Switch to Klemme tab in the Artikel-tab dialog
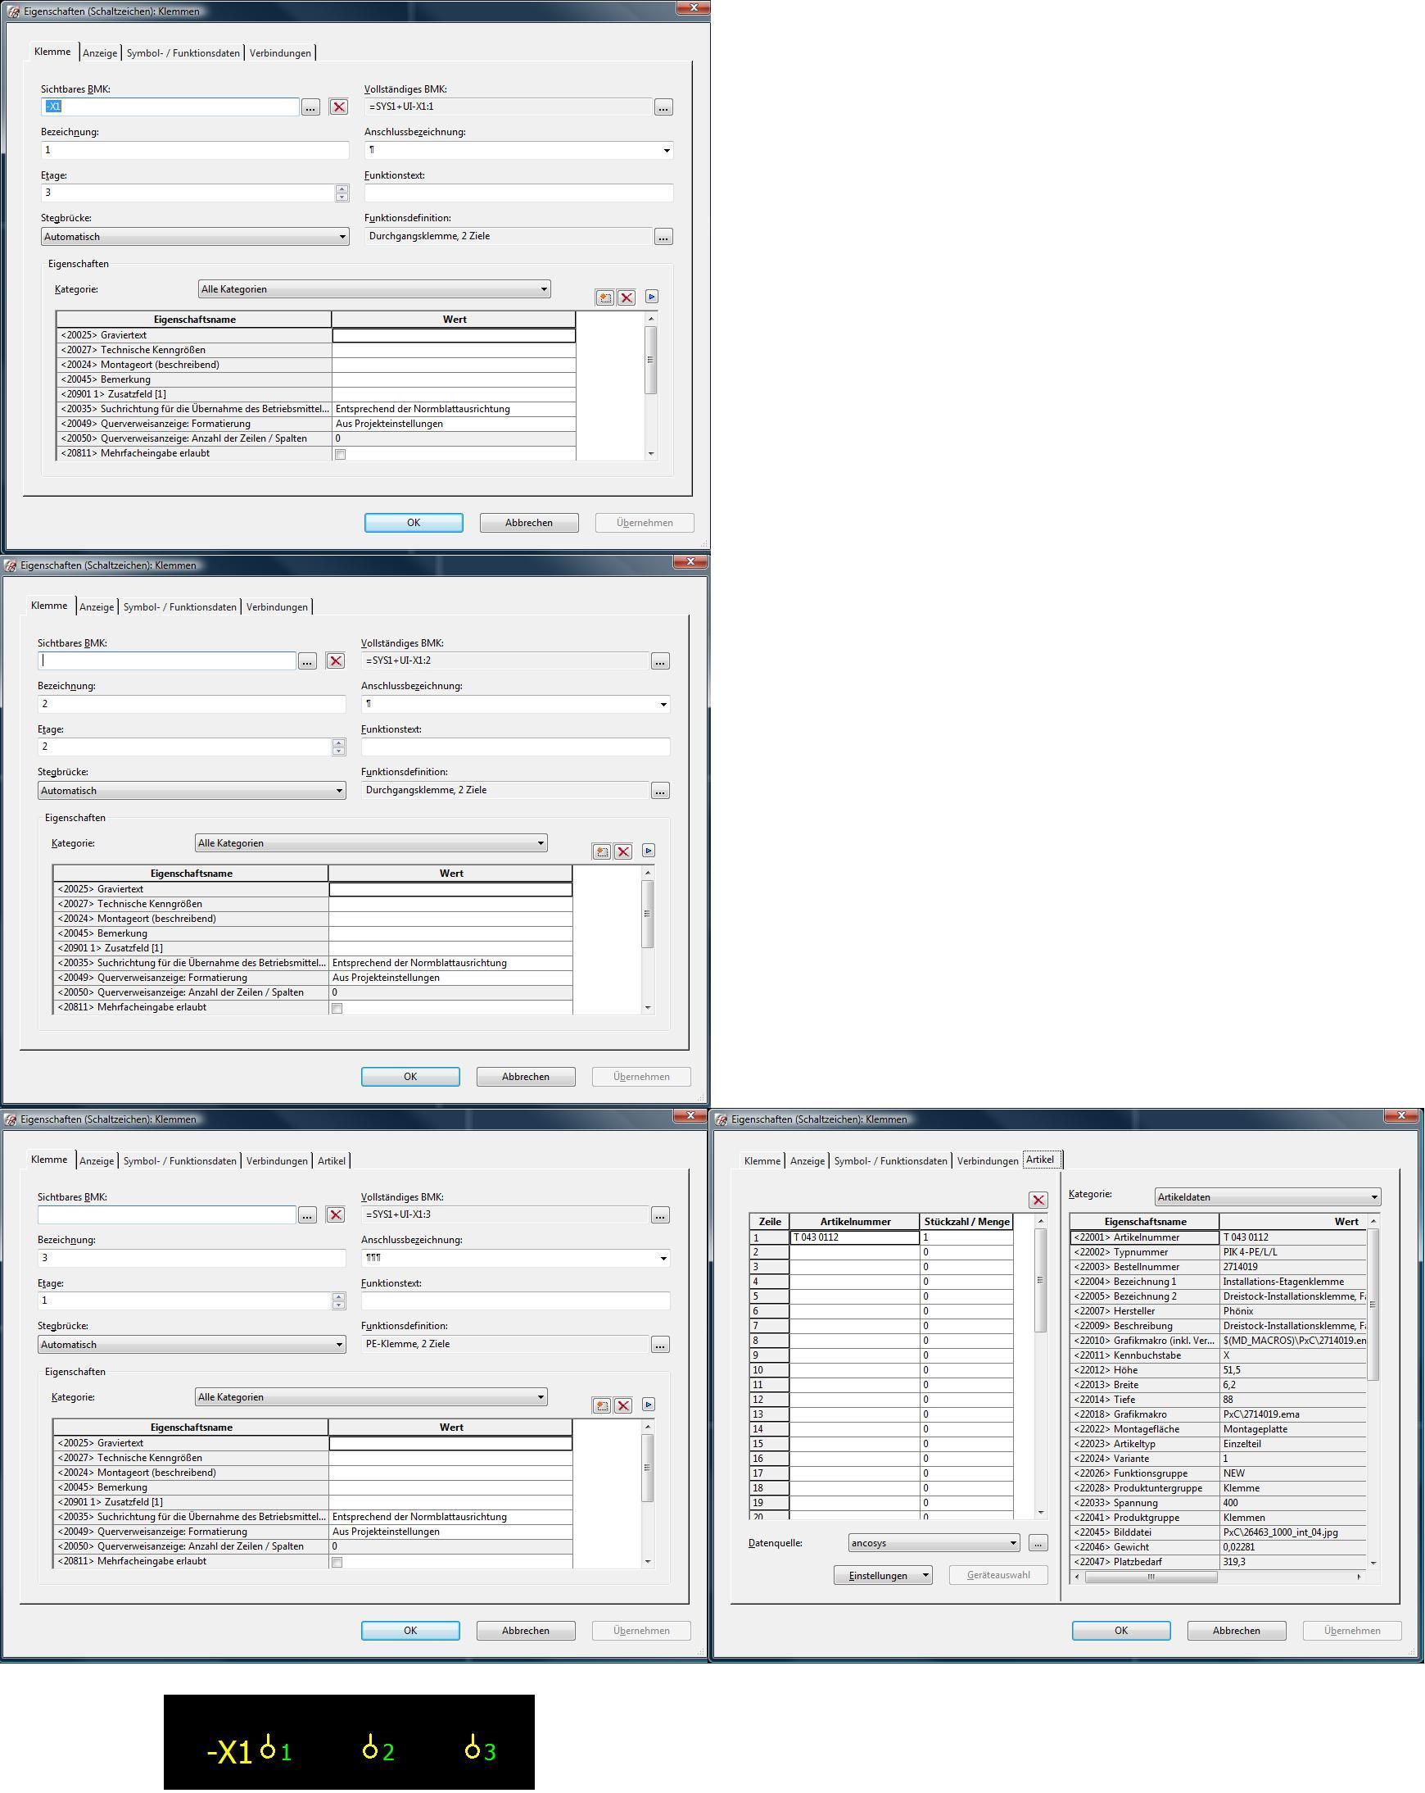Screen dimensions: 1425x1793 [x=762, y=1161]
